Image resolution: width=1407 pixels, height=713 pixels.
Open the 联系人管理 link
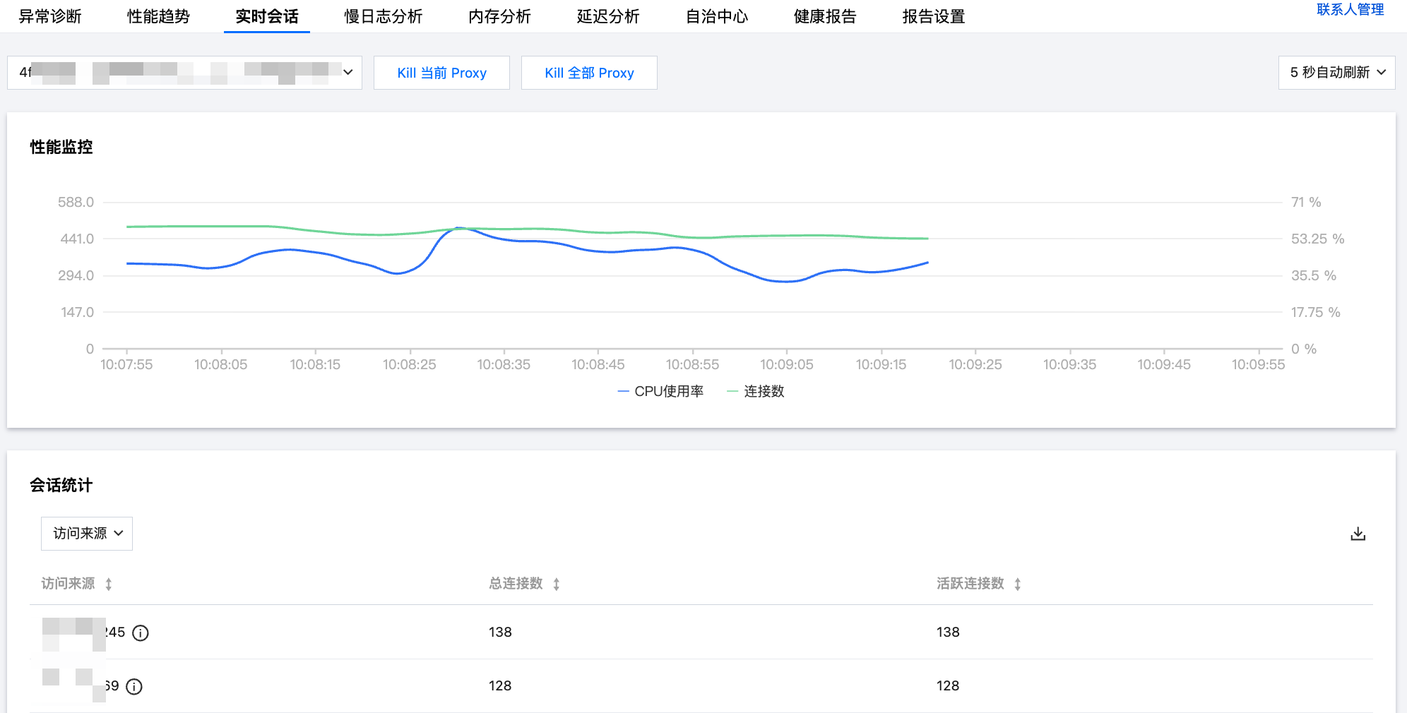coord(1350,9)
